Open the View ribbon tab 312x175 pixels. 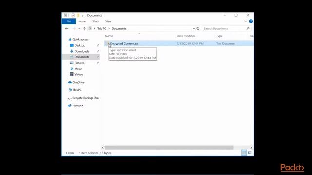pyautogui.click(x=108, y=21)
